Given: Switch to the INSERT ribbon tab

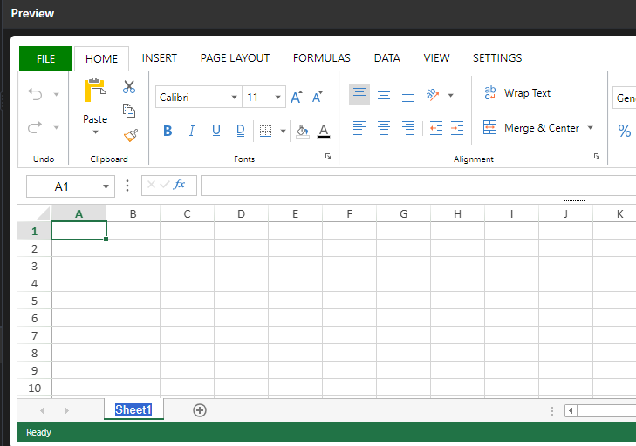Looking at the screenshot, I should click(160, 58).
